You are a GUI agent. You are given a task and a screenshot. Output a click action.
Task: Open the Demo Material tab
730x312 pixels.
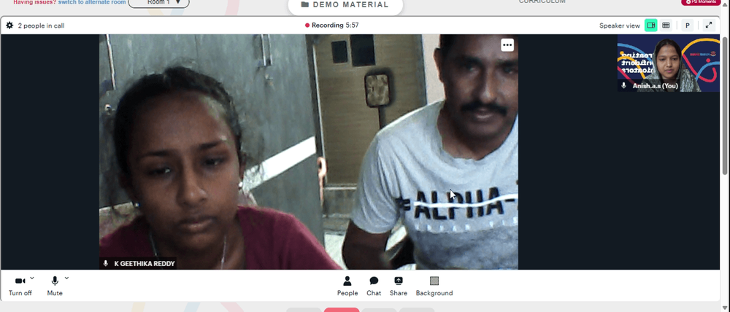(x=345, y=5)
